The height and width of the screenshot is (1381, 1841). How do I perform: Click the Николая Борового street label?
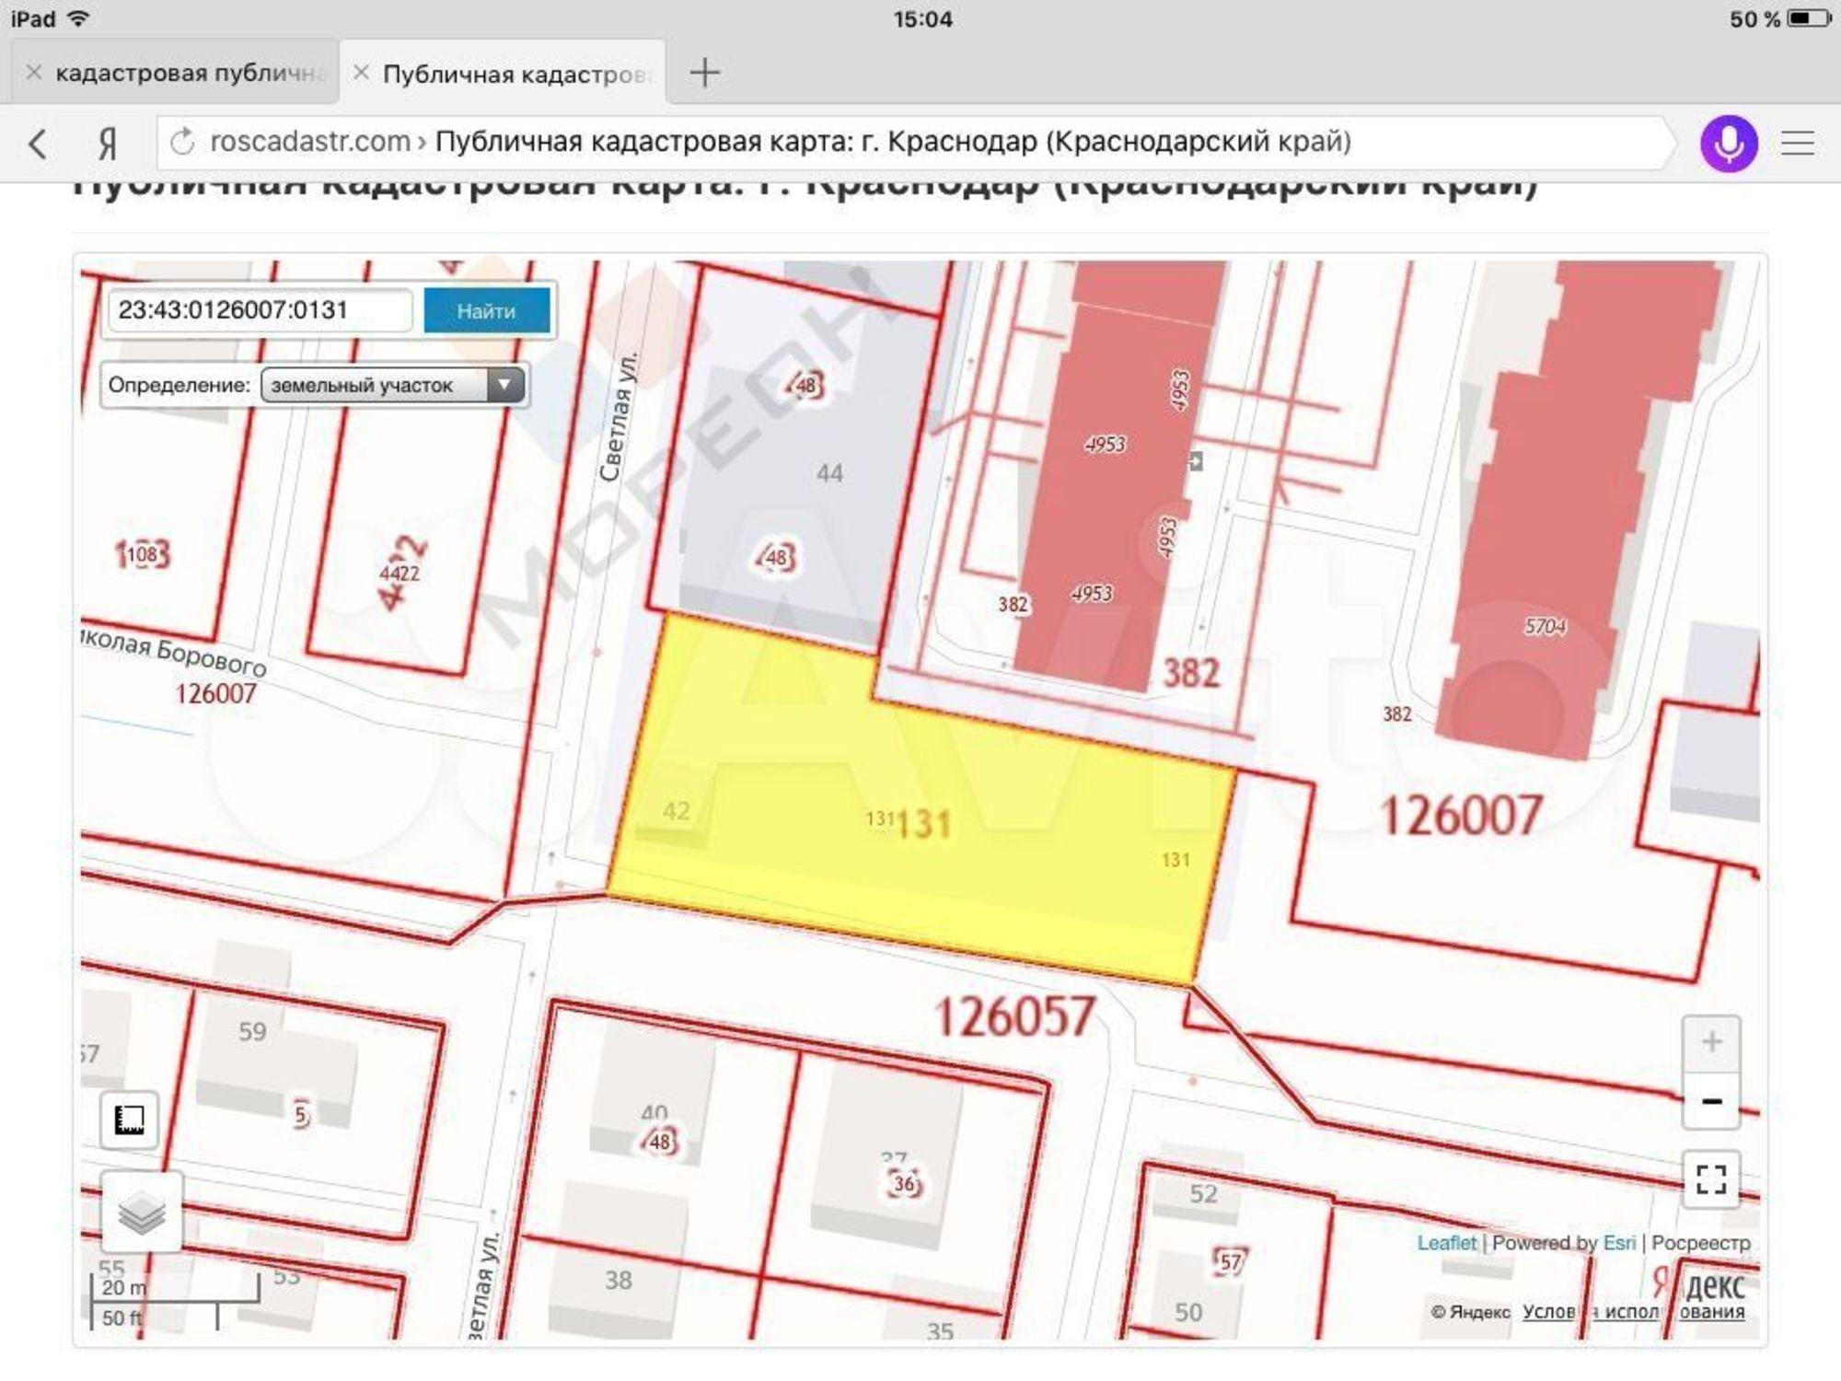[174, 651]
